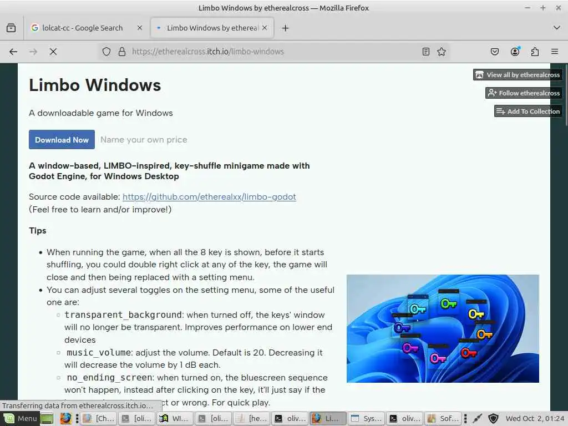Click the Limbo Windows page title
Image resolution: width=568 pixels, height=426 pixels.
[x=95, y=85]
